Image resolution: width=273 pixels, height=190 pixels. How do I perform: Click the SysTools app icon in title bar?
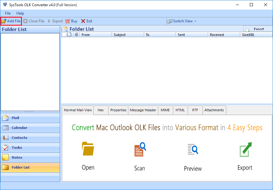click(5, 5)
